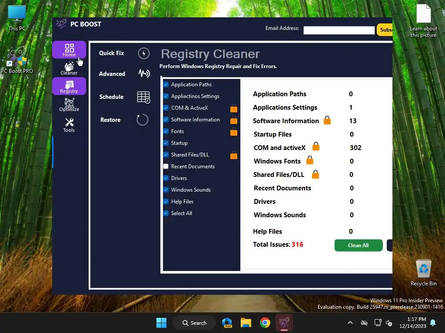445x333 pixels.
Task: Click the Quick Fix lightning icon
Action: click(144, 53)
